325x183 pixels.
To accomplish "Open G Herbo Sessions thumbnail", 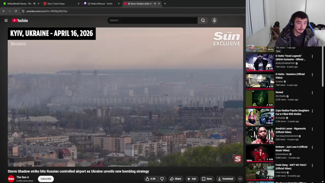I will click(x=260, y=80).
